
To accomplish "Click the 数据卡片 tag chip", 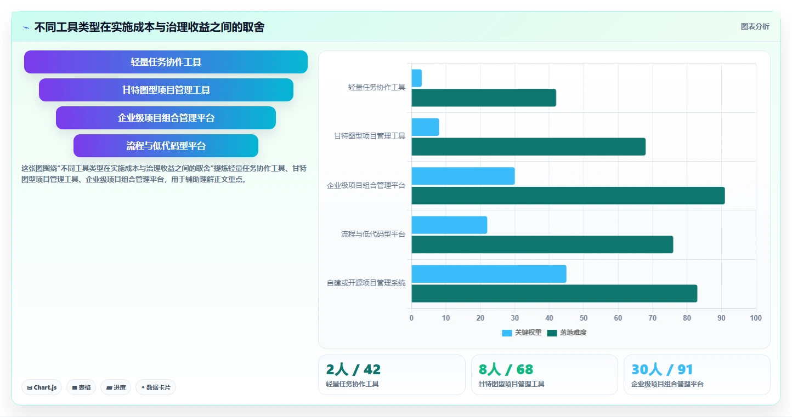I will tap(156, 387).
